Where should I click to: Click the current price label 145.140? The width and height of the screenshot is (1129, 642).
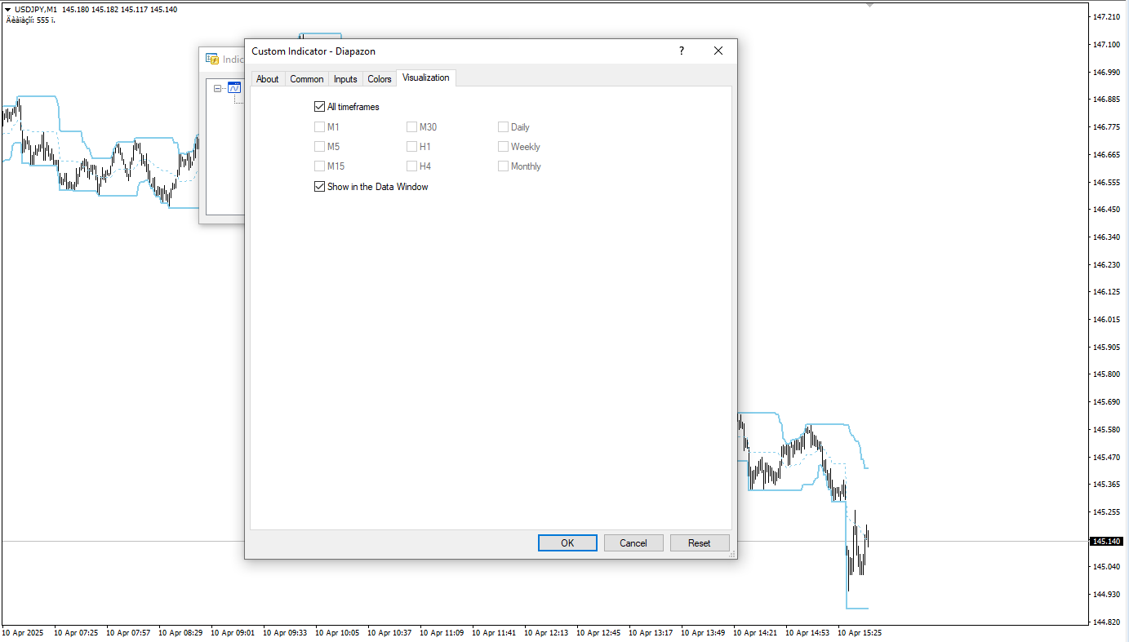tap(1106, 542)
